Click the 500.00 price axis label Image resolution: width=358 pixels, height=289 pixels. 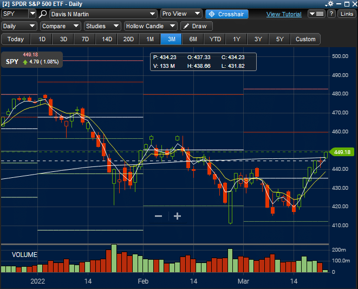pyautogui.click(x=340, y=56)
